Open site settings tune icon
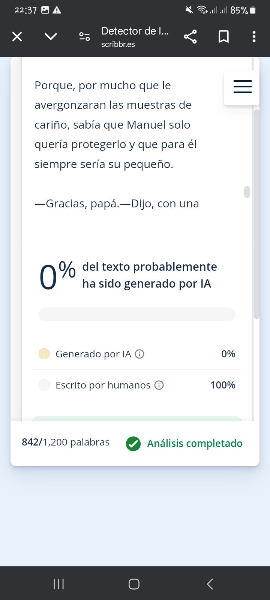 point(84,36)
